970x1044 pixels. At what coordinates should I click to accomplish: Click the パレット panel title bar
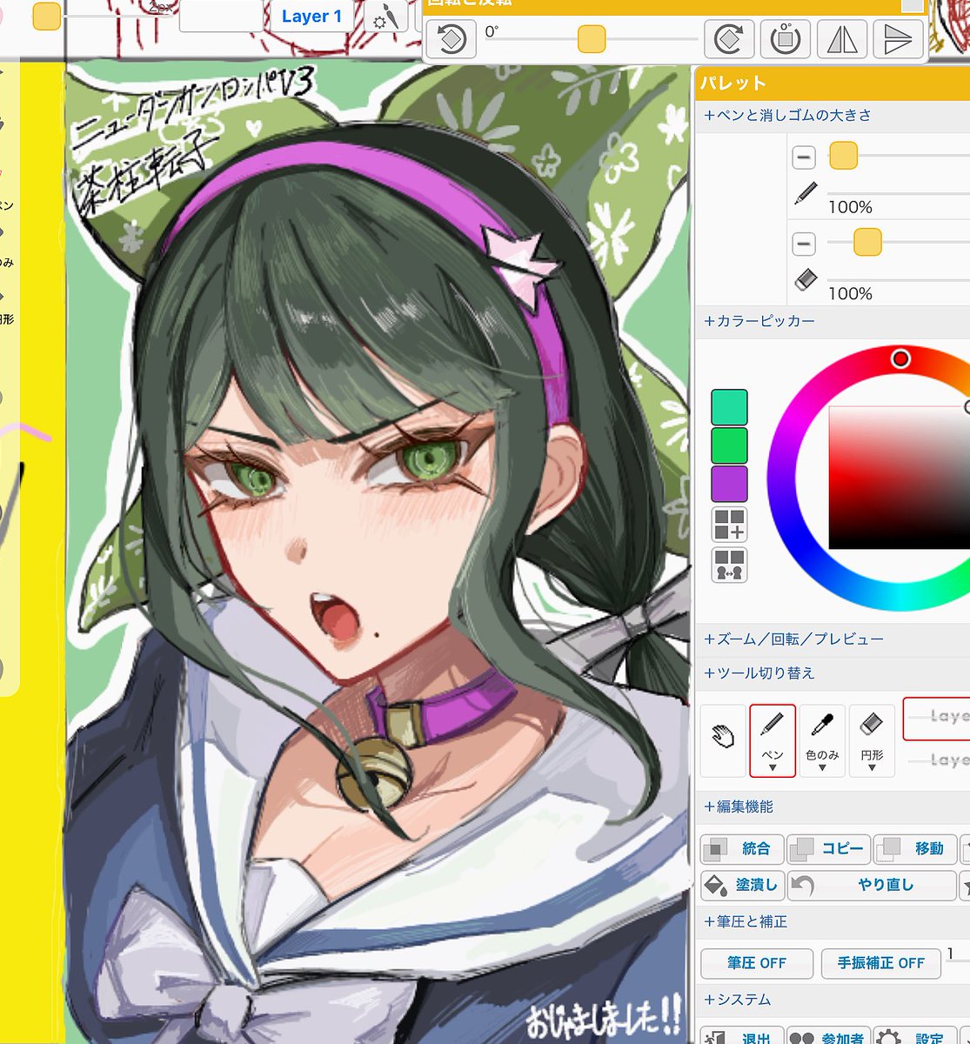click(x=833, y=84)
